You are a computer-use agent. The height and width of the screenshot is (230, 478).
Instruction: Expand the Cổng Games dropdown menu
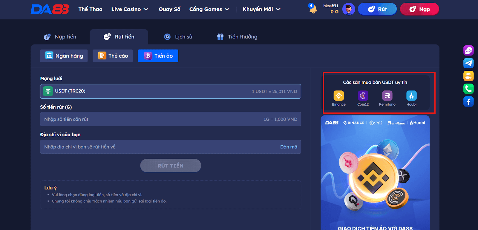coord(209,9)
